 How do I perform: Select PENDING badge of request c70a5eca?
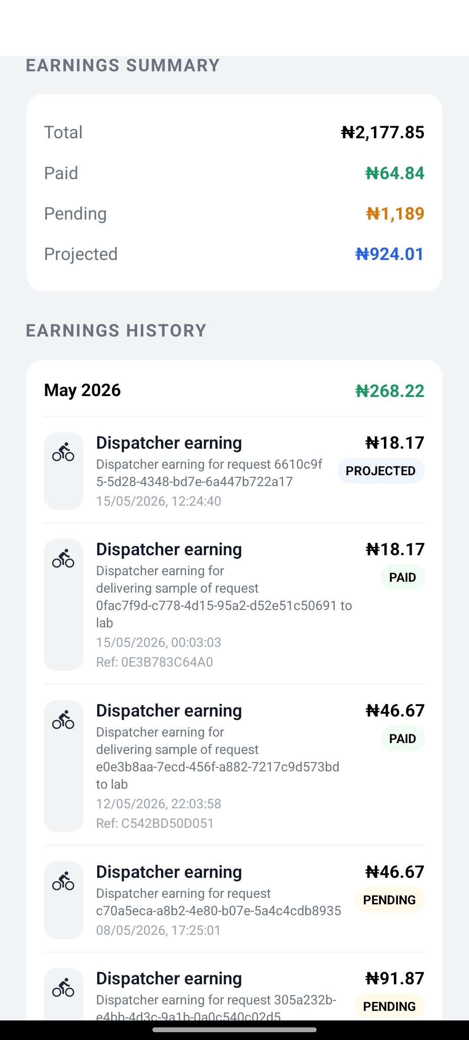(390, 900)
